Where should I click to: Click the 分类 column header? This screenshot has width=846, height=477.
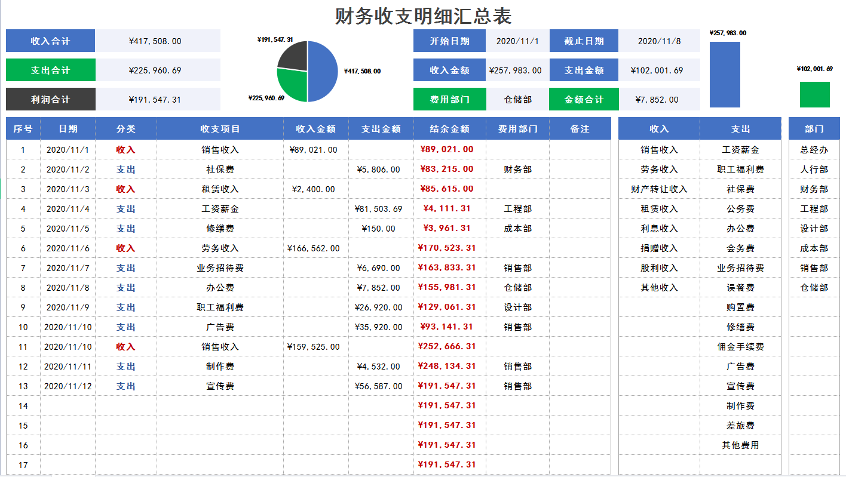coord(125,128)
